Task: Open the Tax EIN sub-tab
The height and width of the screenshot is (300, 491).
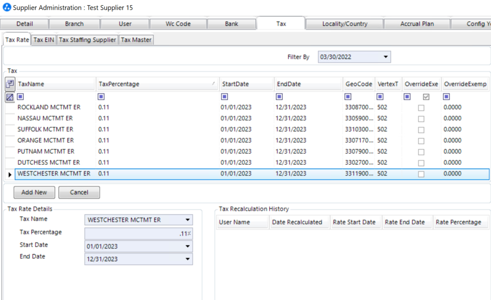Action: tap(44, 40)
